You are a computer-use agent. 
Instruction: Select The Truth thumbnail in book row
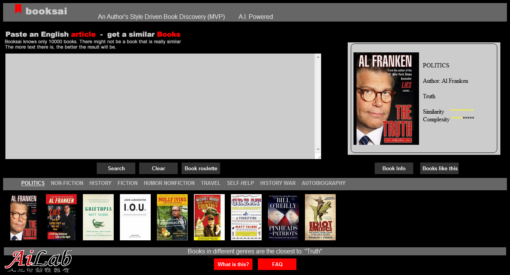click(x=24, y=217)
